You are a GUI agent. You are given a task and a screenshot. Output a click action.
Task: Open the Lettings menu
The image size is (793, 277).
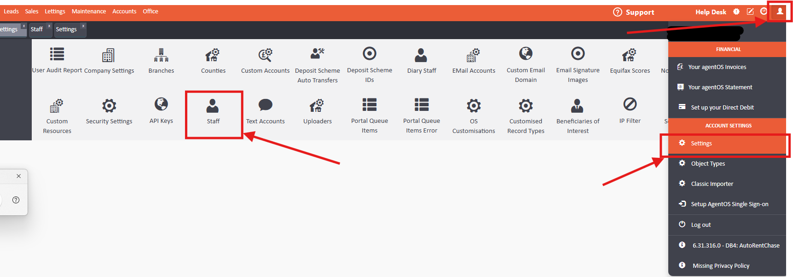(55, 11)
